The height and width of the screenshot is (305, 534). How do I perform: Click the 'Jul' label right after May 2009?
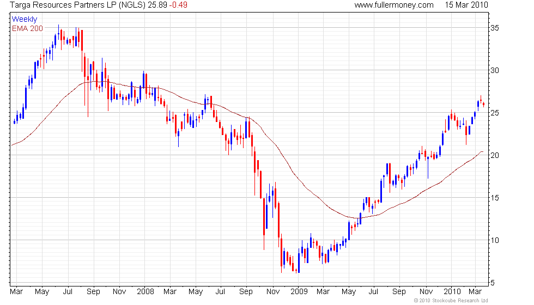pyautogui.click(x=374, y=292)
